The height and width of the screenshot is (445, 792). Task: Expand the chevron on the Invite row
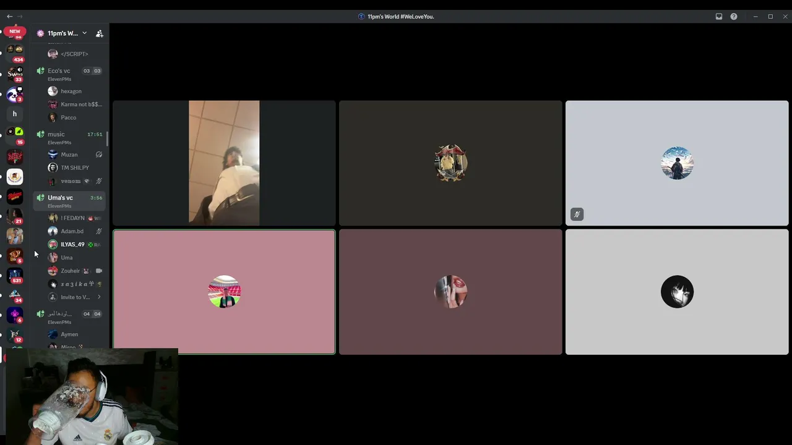coord(99,297)
